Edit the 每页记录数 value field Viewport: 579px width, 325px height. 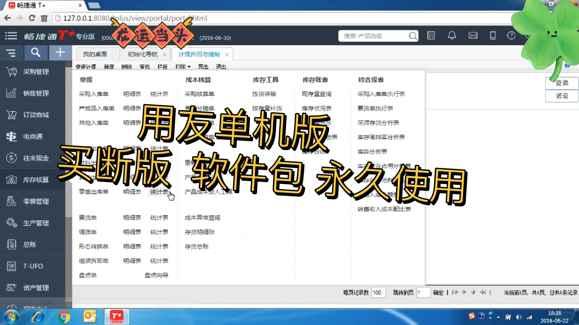pos(378,292)
